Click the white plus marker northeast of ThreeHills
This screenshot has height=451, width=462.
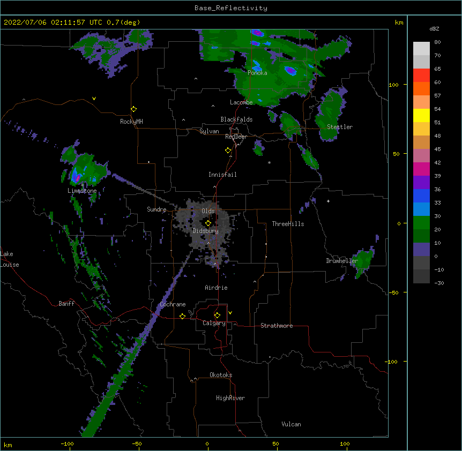328,201
